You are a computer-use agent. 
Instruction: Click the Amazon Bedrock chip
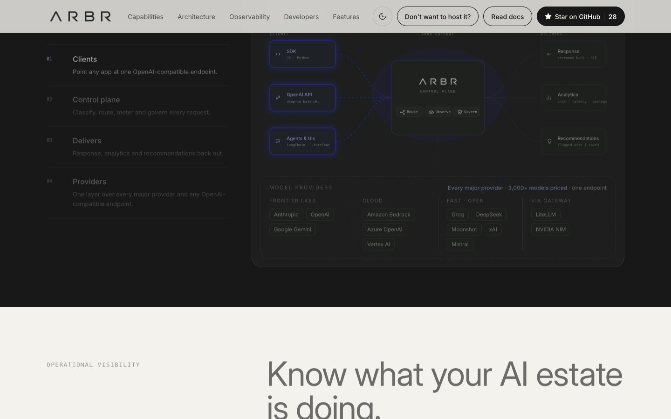[389, 215]
